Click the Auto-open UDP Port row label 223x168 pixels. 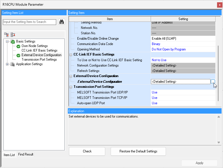(x=91, y=103)
